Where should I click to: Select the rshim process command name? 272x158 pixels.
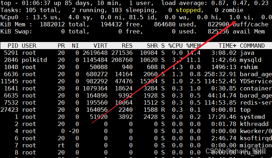[x=249, y=67]
